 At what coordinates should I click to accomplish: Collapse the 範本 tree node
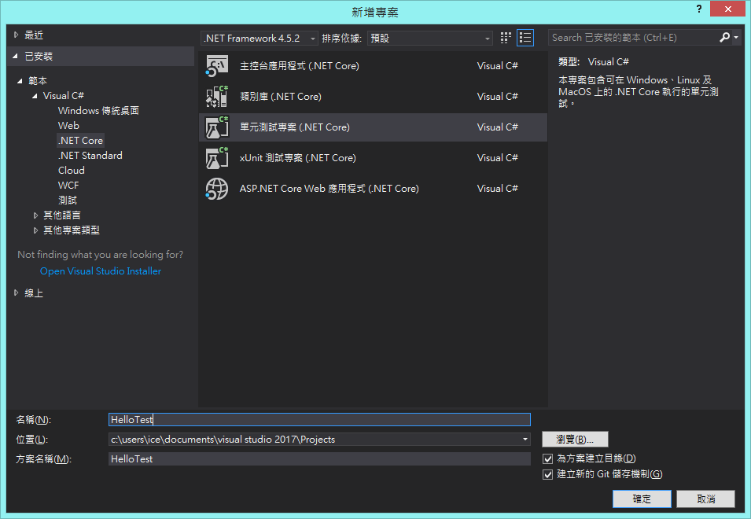(20, 81)
